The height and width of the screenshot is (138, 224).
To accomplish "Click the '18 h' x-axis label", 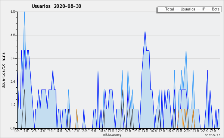I will pos(170,131).
